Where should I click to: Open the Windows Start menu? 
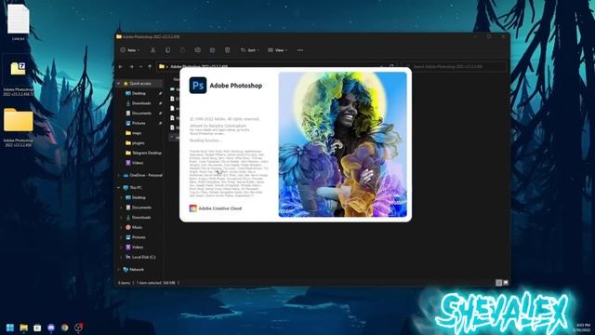(x=10, y=328)
